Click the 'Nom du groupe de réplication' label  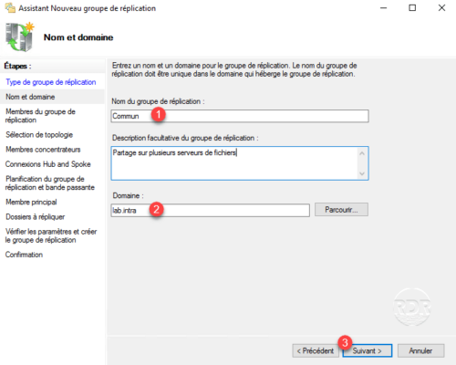[158, 101]
